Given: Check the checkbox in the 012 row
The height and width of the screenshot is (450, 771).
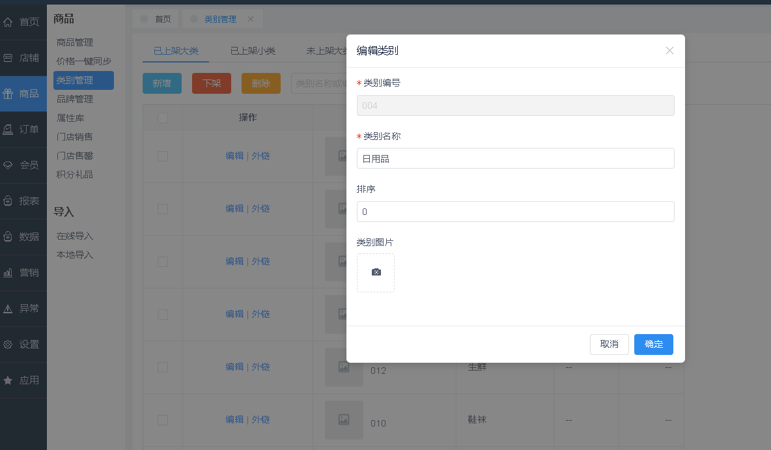Looking at the screenshot, I should pos(163,367).
